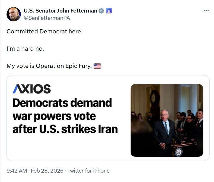
Task: Click the "My vote is Operation Epic Fury" text
Action: pyautogui.click(x=49, y=66)
